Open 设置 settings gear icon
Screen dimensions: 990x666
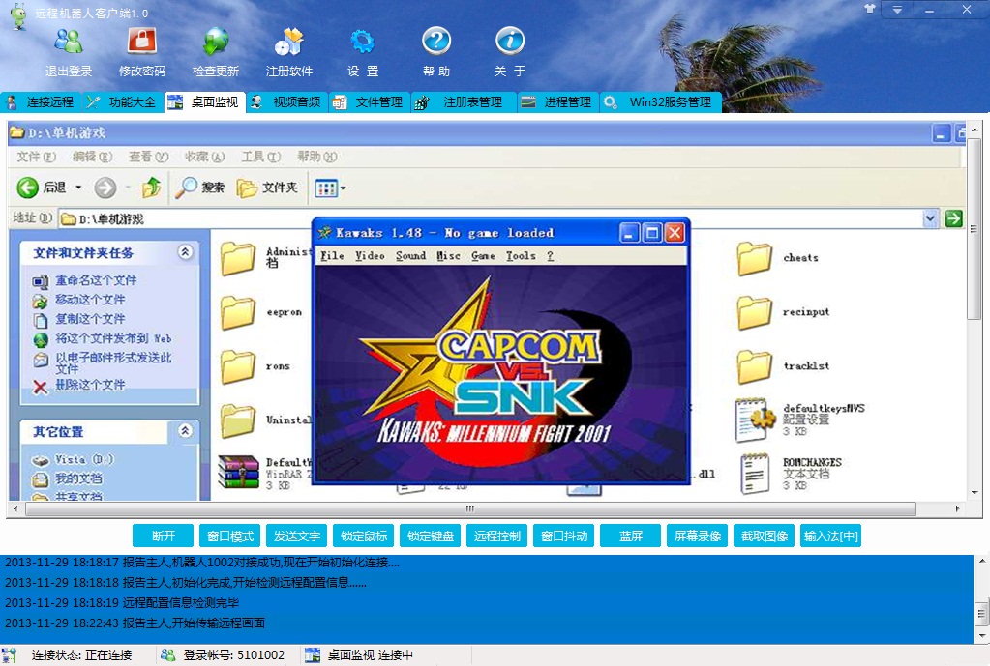pos(363,42)
